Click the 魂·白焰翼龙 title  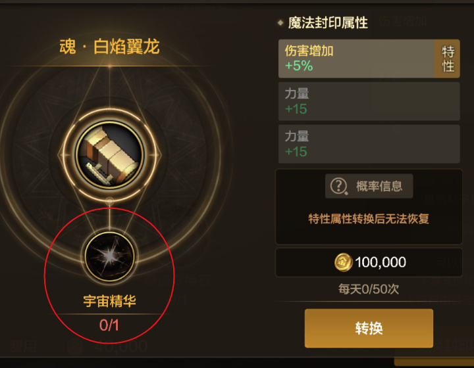tap(109, 47)
